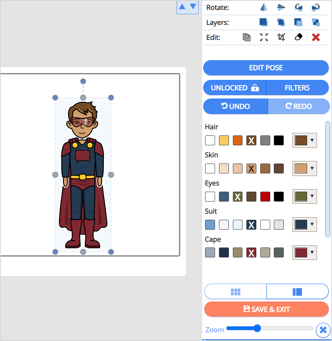Click the color panel vertical scrollbar
332x341 pixels.
328,179
